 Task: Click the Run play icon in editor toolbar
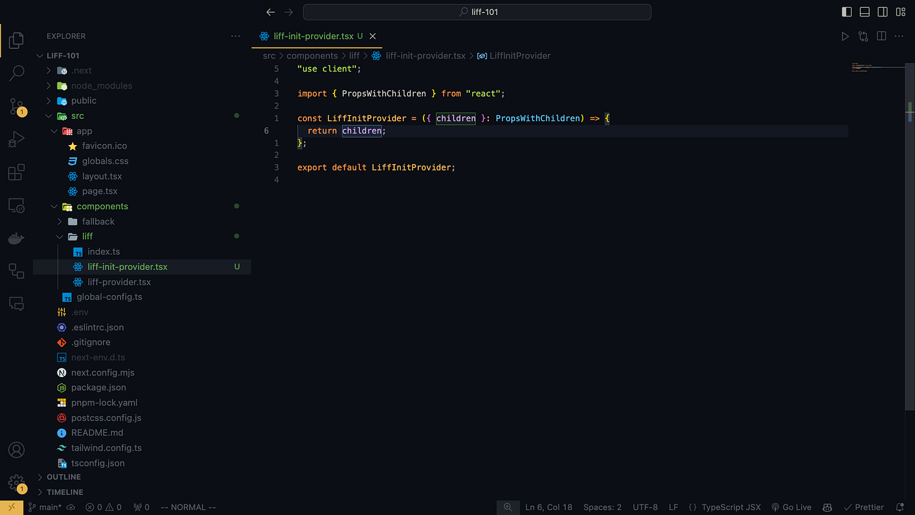click(x=845, y=37)
